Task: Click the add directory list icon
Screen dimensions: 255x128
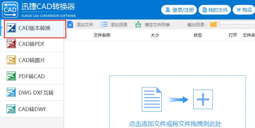Action: pyautogui.click(x=104, y=24)
